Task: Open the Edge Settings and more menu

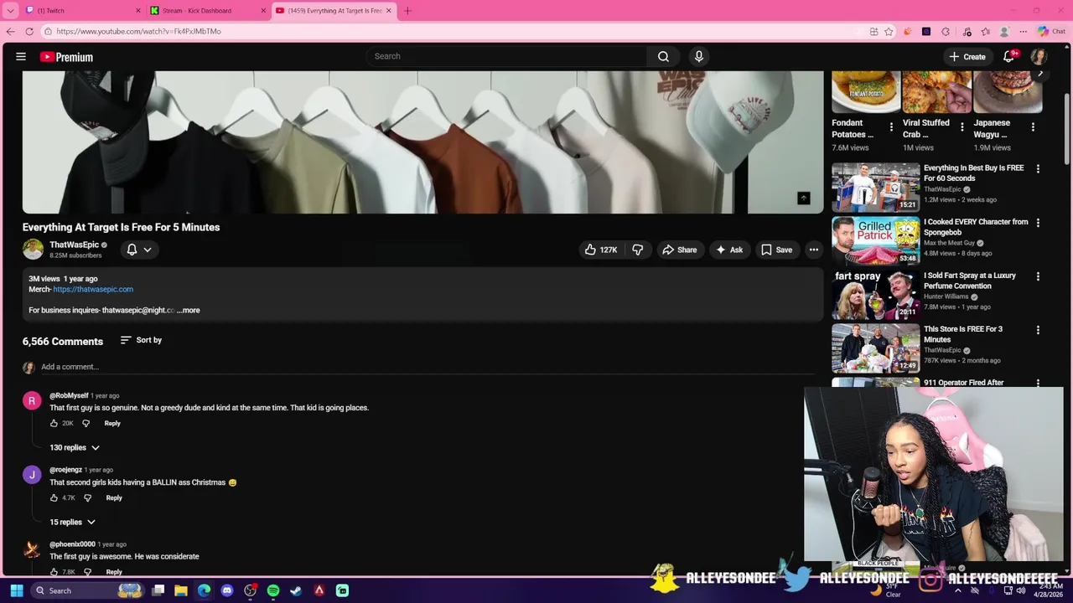Action: (x=1023, y=32)
